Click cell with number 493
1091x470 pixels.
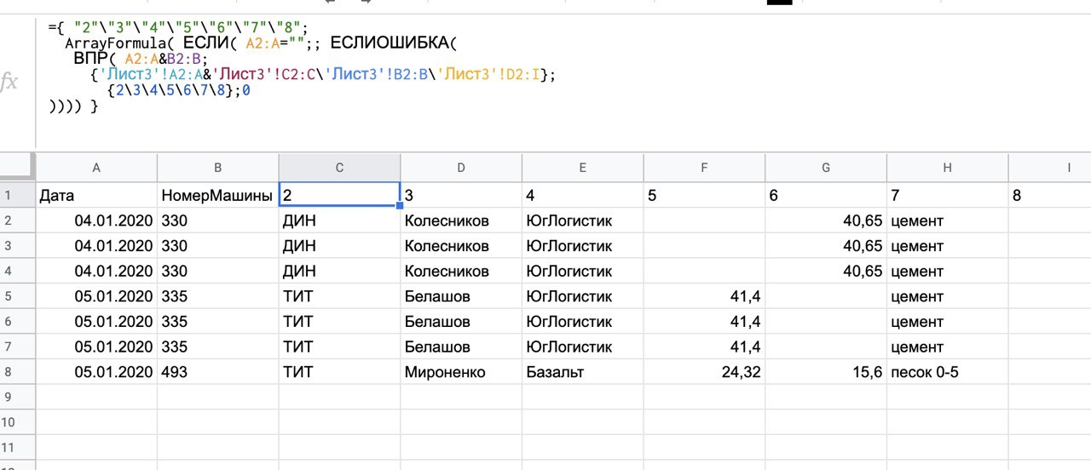tap(218, 372)
